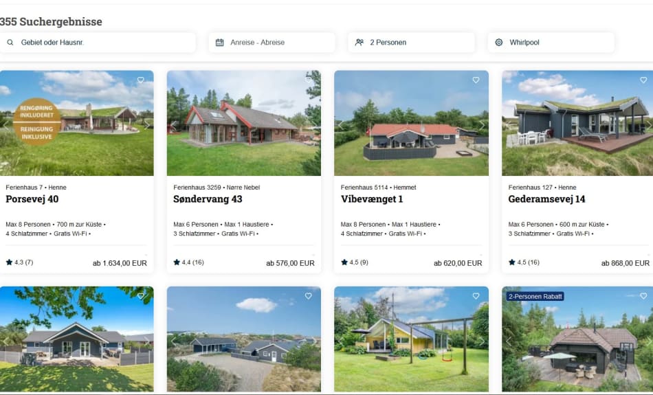Show previous photo of Vibevænget 1
The height and width of the screenshot is (395, 653).
[x=341, y=124]
